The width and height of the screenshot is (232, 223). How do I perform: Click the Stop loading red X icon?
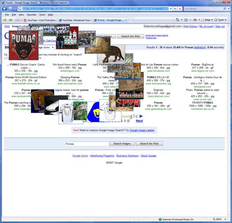[x=180, y=9]
